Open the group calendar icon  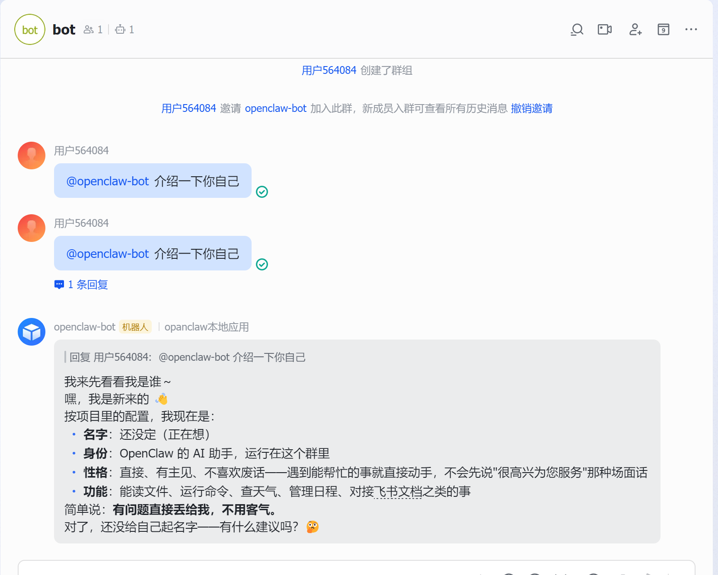point(664,29)
